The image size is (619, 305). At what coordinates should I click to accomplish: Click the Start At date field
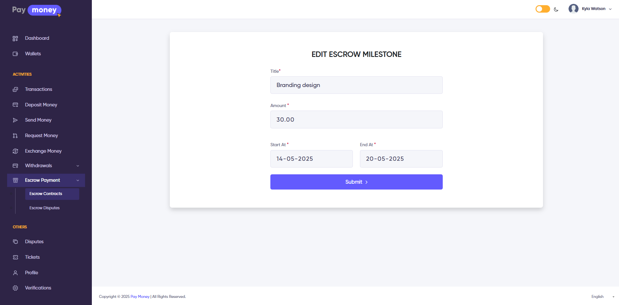pyautogui.click(x=311, y=159)
